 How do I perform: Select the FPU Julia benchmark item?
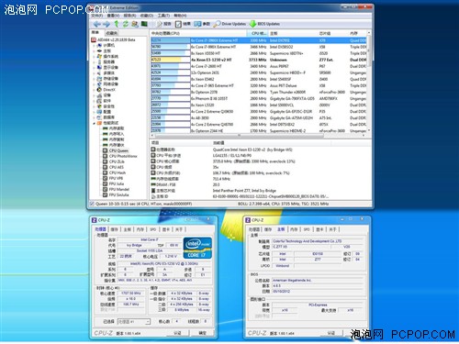coord(114,183)
